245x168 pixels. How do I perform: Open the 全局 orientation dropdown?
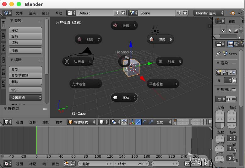point(163,122)
